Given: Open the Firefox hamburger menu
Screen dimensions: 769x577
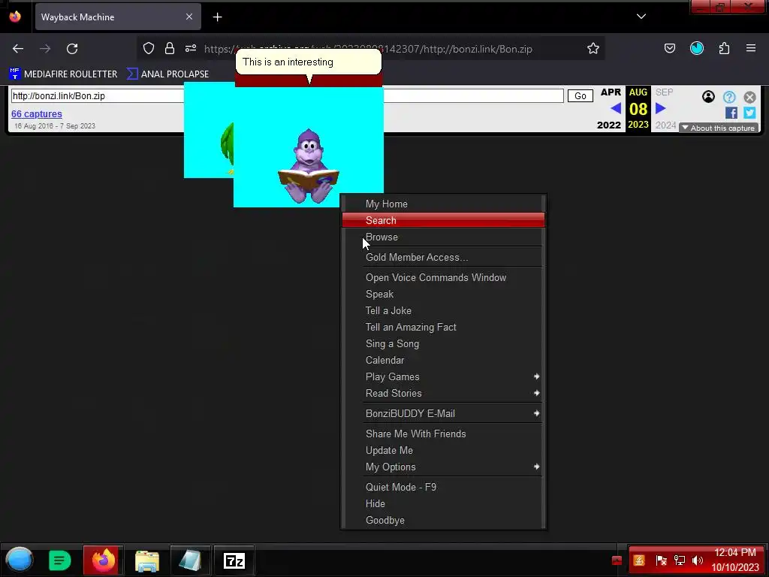Looking at the screenshot, I should pos(751,48).
